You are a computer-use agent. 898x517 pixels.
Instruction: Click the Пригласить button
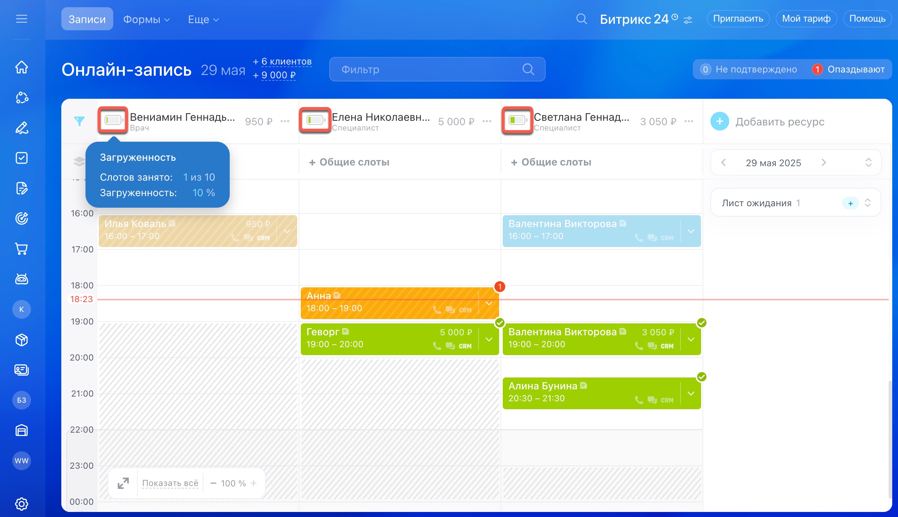[x=738, y=19]
